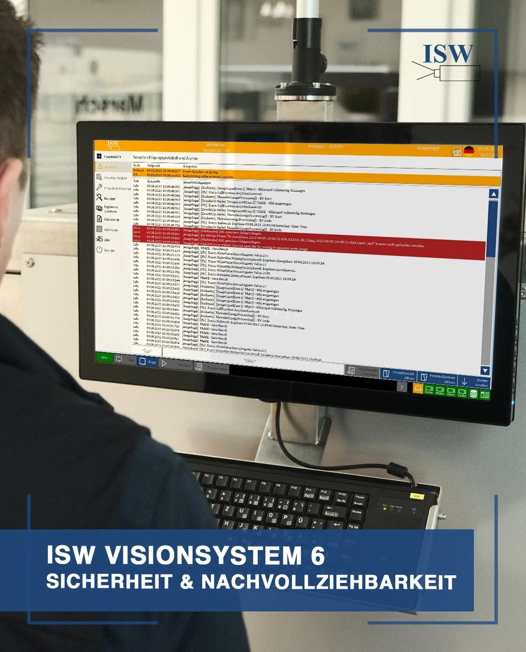
Task: Click the scroll-up arrow of the log
Action: click(x=493, y=194)
